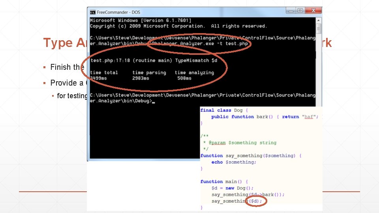Viewport: 379px width, 213px height.
Task: Click the 'Phalanger.Analyzer.exe -t test.php' command
Action: (200, 44)
